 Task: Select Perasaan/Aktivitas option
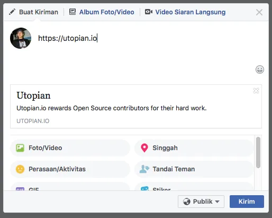(x=70, y=169)
